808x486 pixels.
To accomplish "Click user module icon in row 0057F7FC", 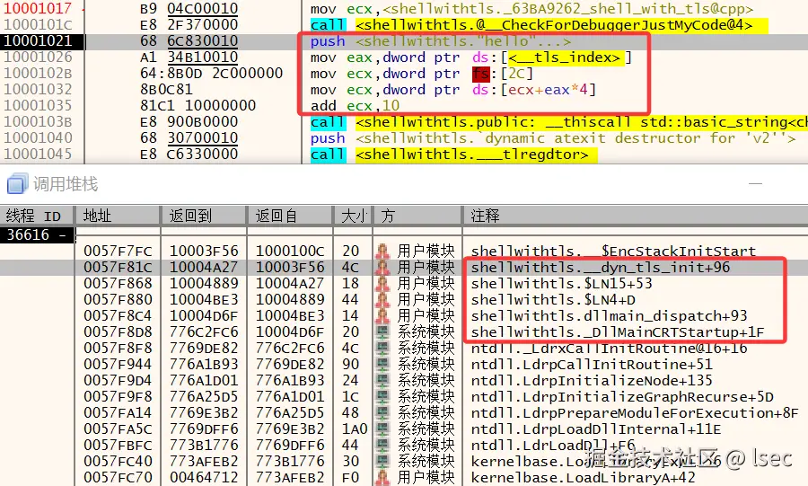I will coord(382,251).
